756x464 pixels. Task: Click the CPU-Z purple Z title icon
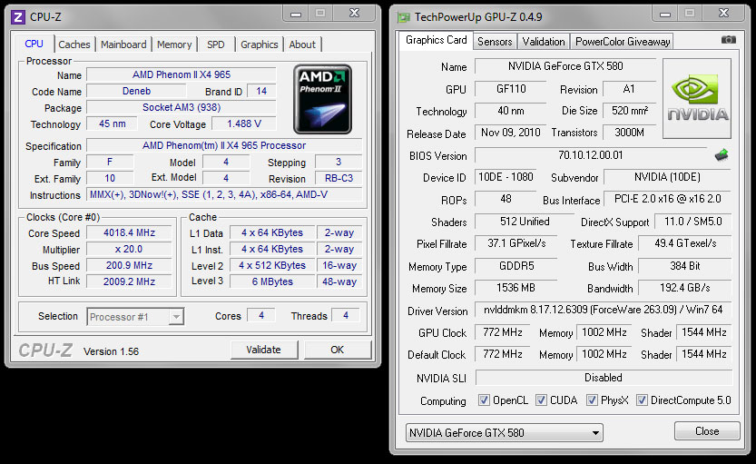[x=17, y=17]
